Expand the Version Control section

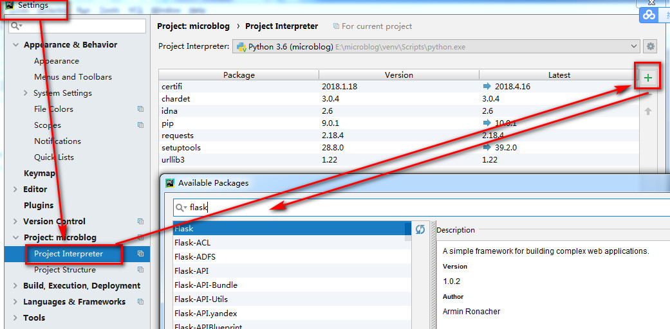[x=16, y=221]
